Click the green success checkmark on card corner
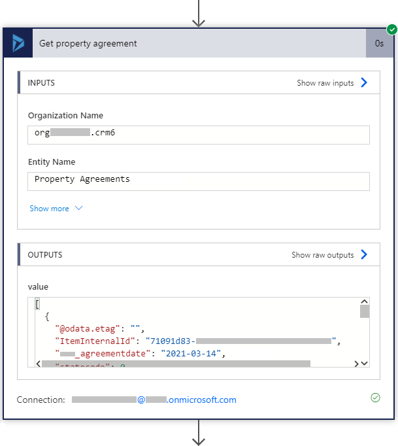The image size is (398, 446). click(x=391, y=29)
